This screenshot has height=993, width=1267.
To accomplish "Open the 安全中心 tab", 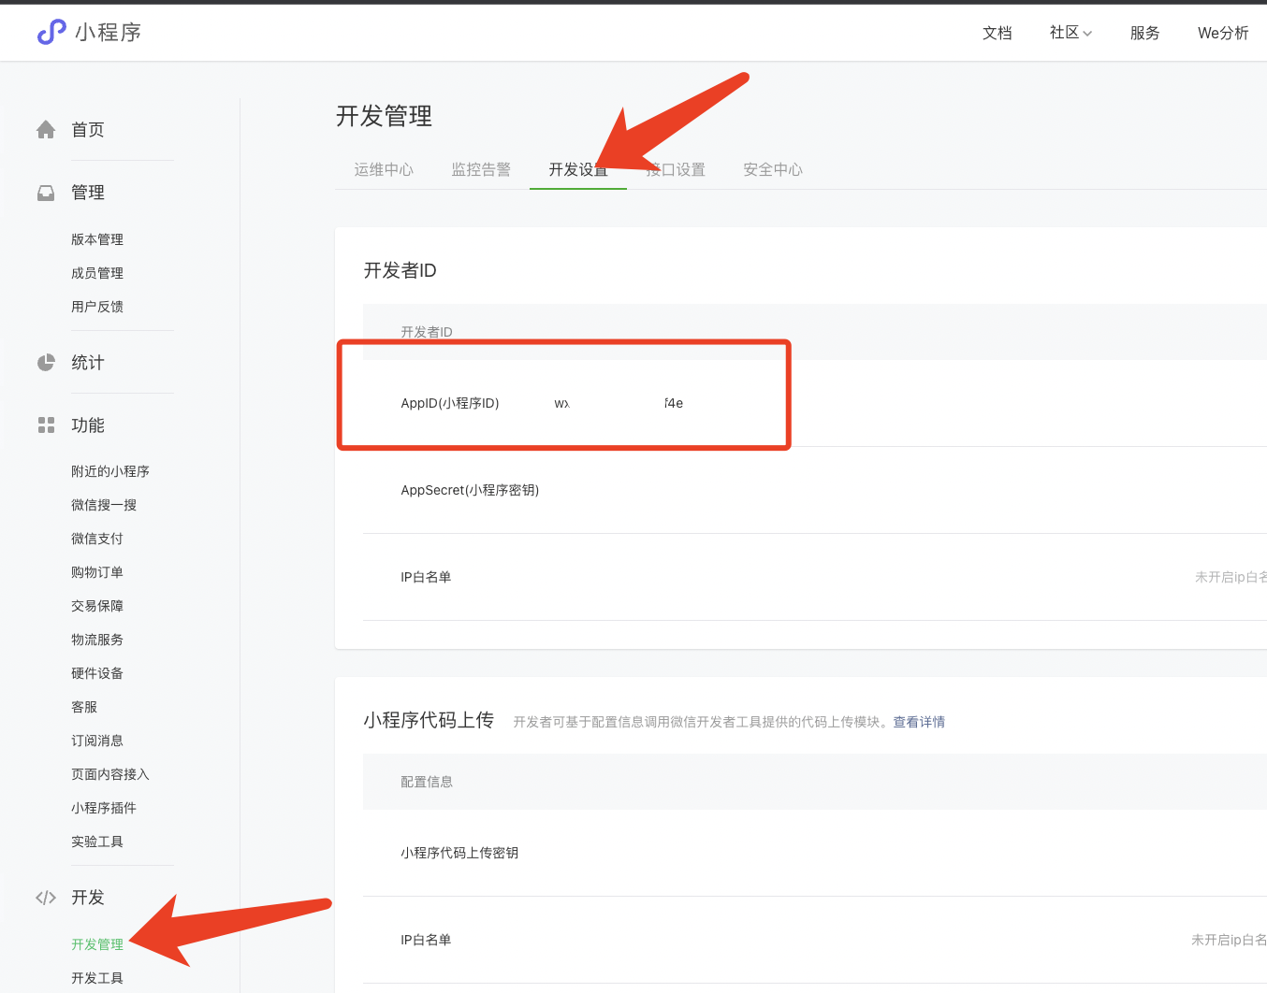I will pos(773,169).
